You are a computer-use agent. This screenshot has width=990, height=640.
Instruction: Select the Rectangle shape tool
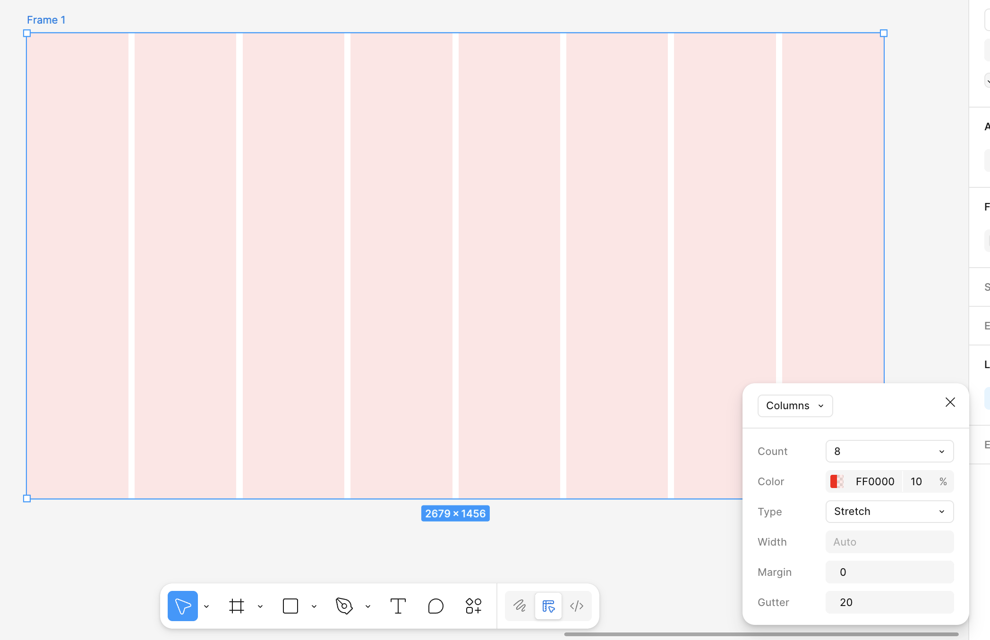[x=290, y=606]
